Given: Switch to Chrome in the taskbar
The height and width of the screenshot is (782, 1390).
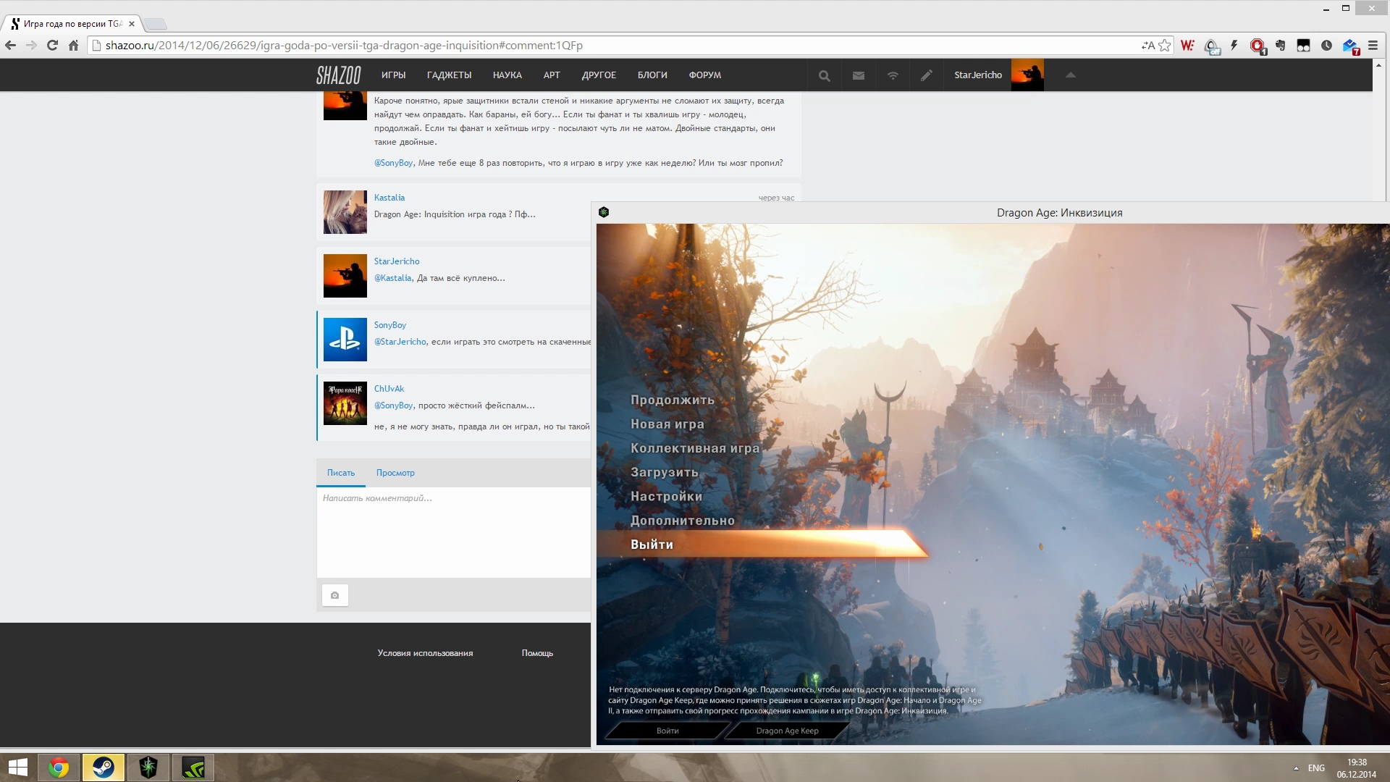Looking at the screenshot, I should [x=59, y=768].
